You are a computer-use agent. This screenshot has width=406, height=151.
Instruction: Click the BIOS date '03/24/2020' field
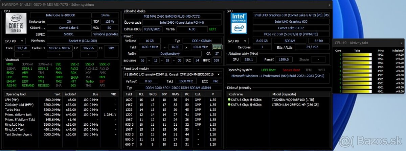coord(153,29)
